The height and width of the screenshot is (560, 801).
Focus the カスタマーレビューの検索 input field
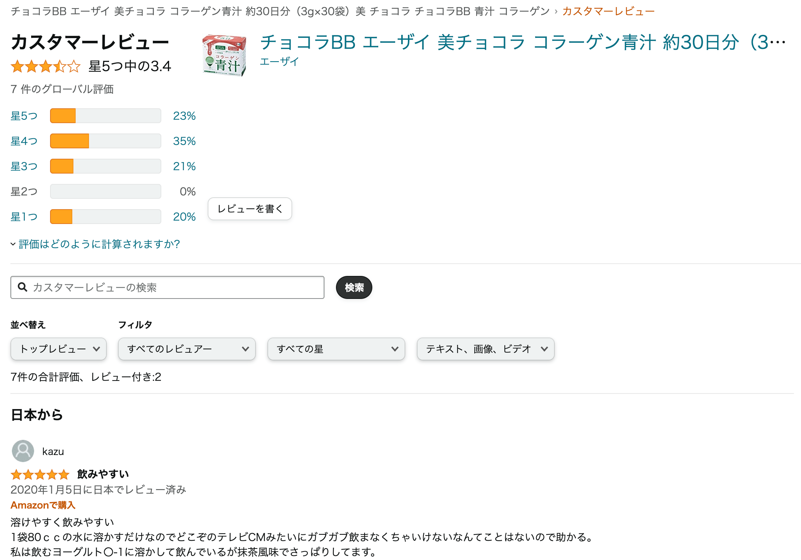(x=167, y=287)
